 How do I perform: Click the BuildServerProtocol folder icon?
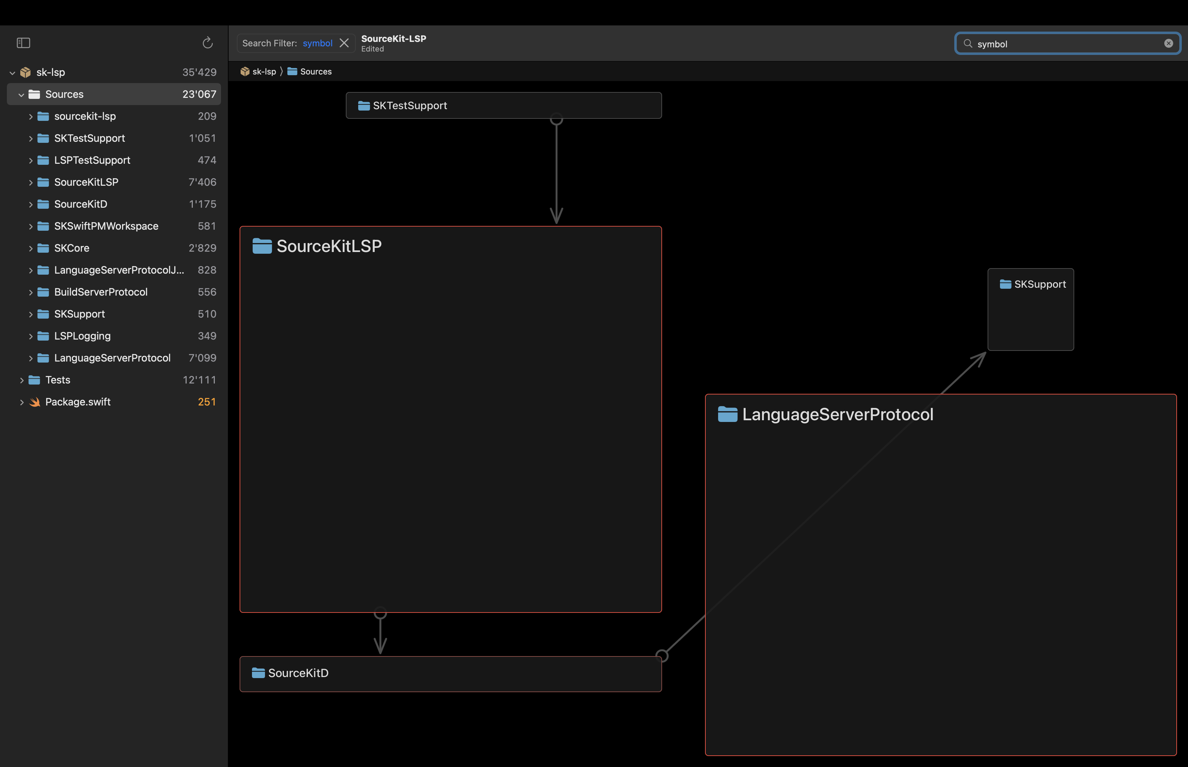click(x=43, y=292)
